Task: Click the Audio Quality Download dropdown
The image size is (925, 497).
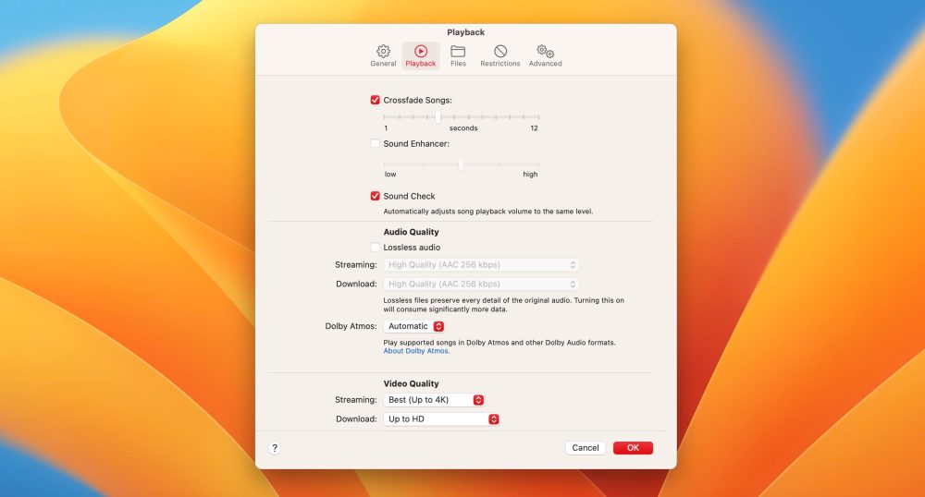Action: pyautogui.click(x=482, y=285)
